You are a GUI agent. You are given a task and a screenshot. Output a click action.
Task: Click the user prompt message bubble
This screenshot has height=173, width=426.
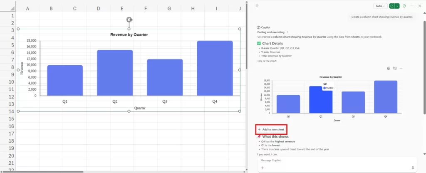coord(382,17)
